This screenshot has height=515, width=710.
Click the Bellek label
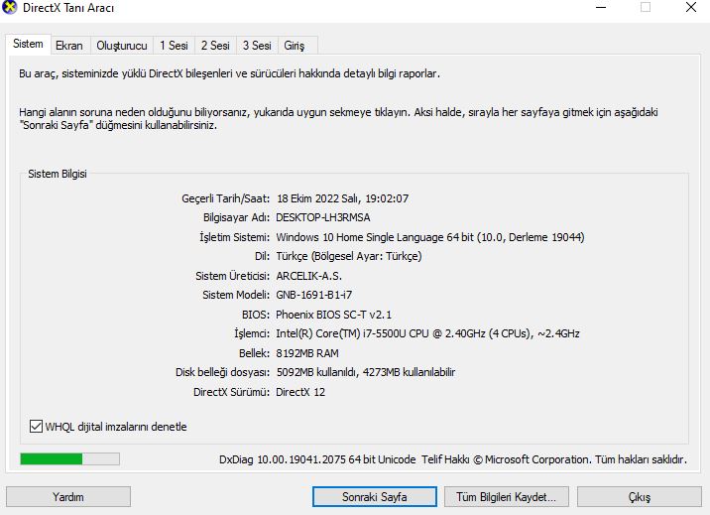pos(254,353)
